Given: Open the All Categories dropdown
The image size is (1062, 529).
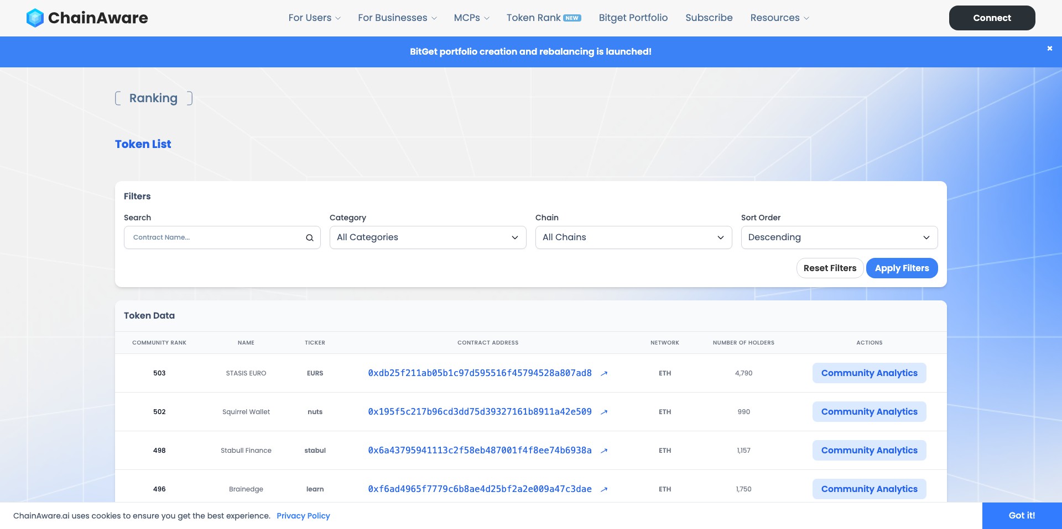Looking at the screenshot, I should coord(428,237).
